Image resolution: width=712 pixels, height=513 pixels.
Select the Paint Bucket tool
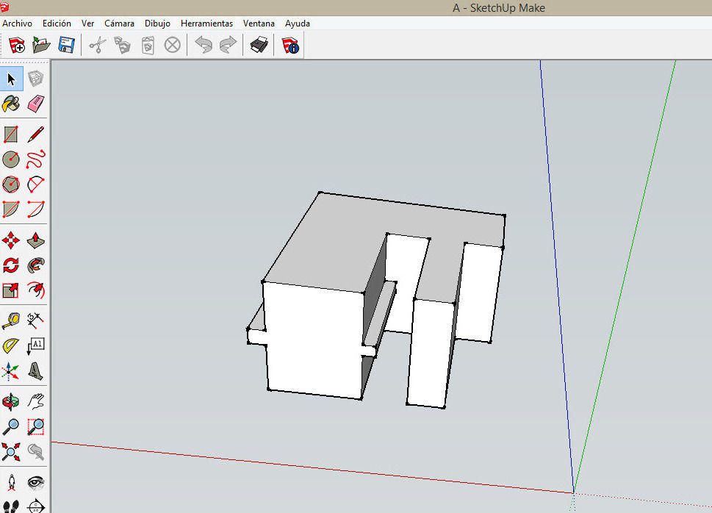point(11,104)
